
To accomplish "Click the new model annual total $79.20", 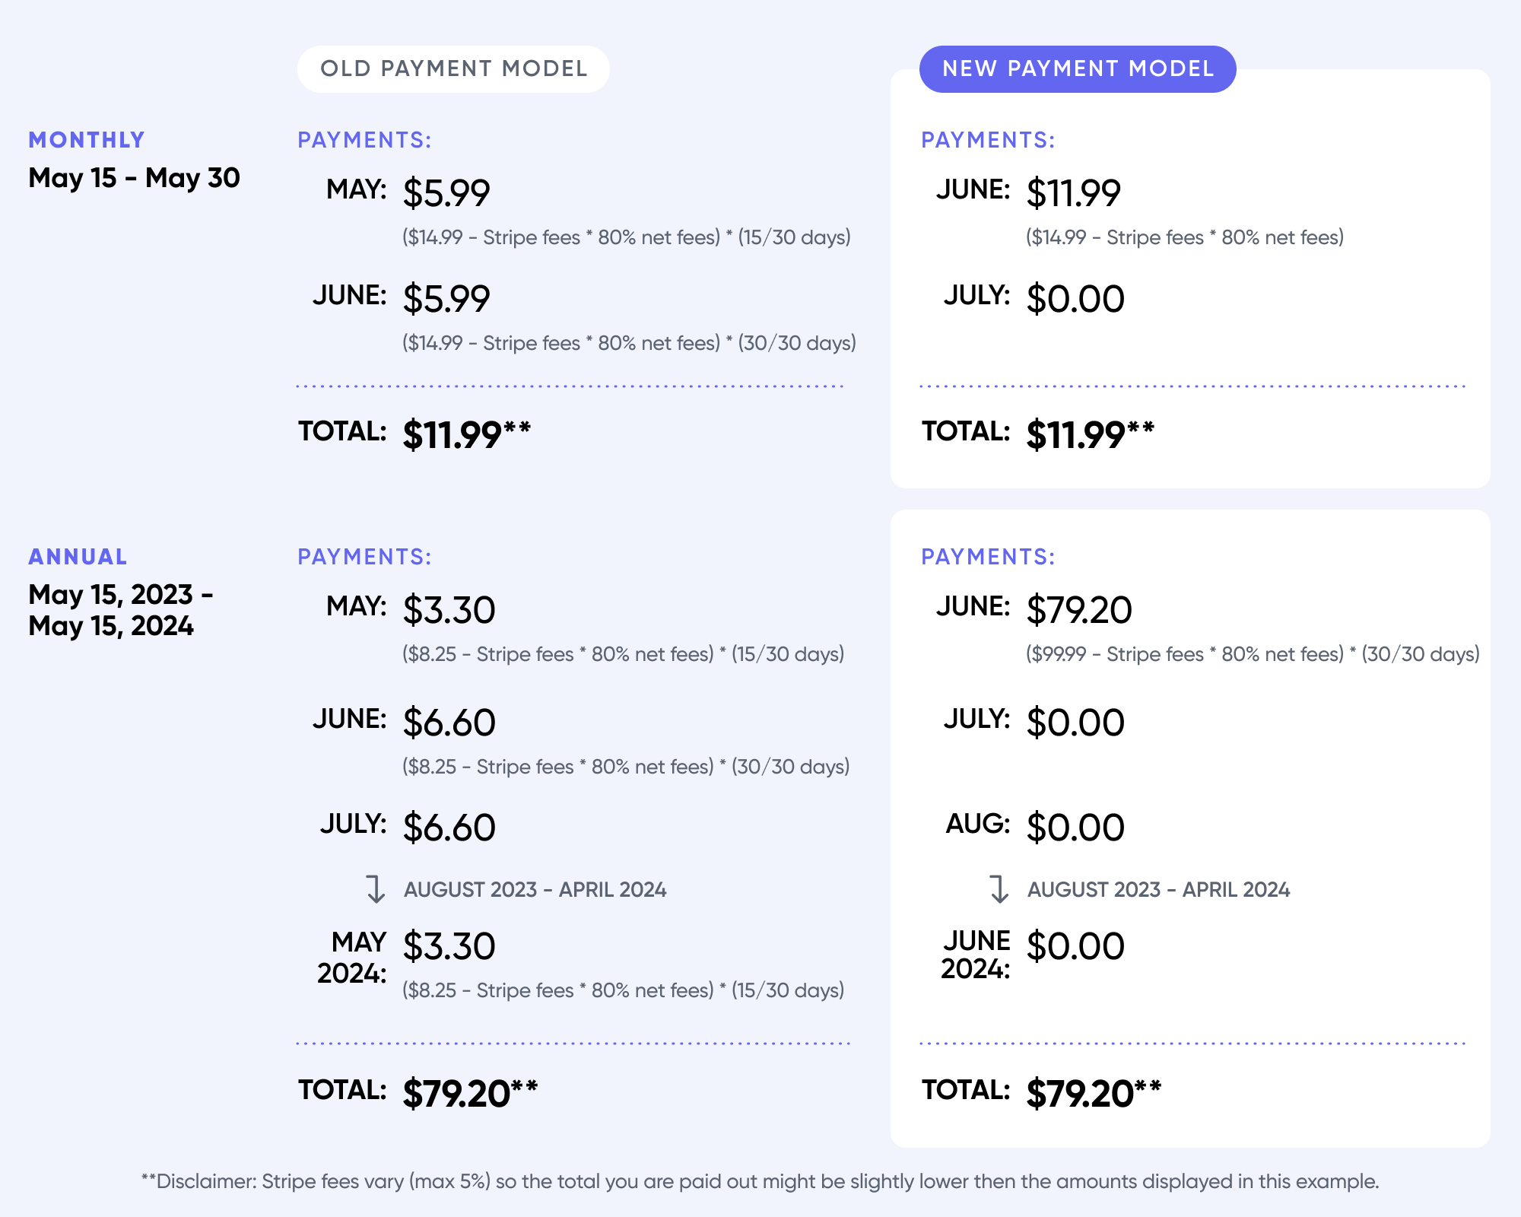I will point(1094,1093).
